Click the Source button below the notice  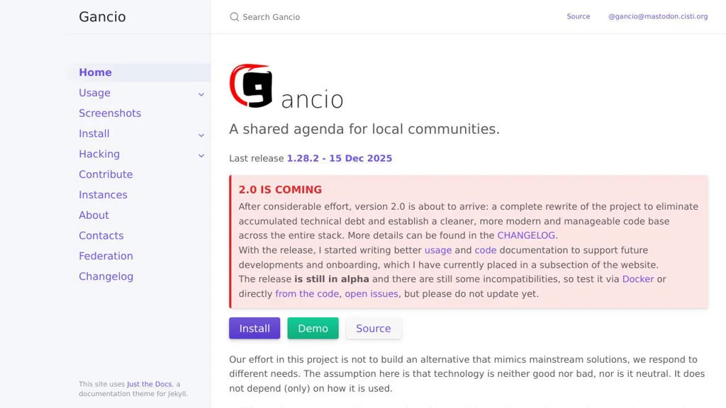(x=373, y=328)
